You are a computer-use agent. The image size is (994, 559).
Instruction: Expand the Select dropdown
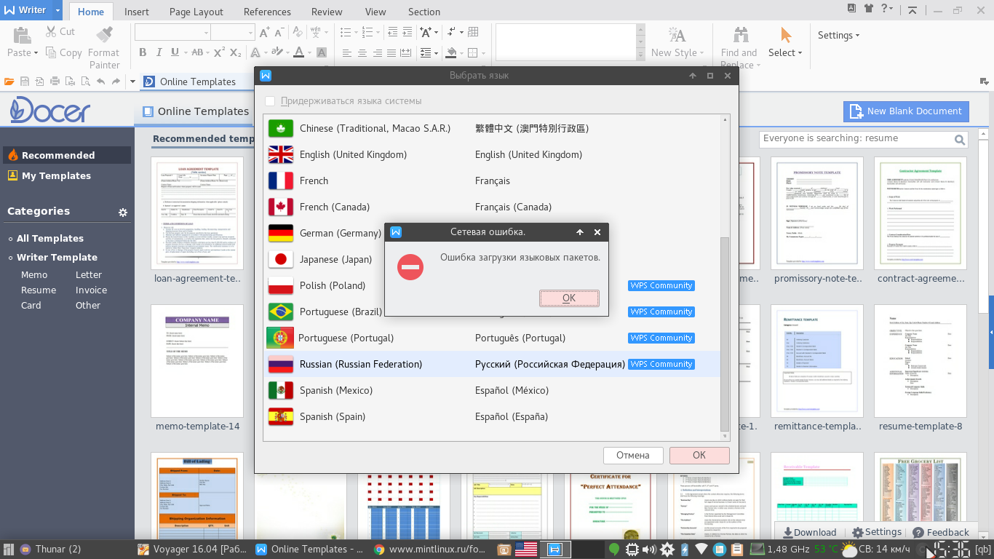pos(785,52)
